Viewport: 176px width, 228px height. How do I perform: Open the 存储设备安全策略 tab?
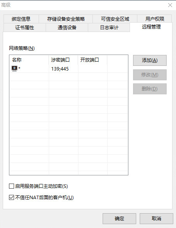click(x=66, y=19)
